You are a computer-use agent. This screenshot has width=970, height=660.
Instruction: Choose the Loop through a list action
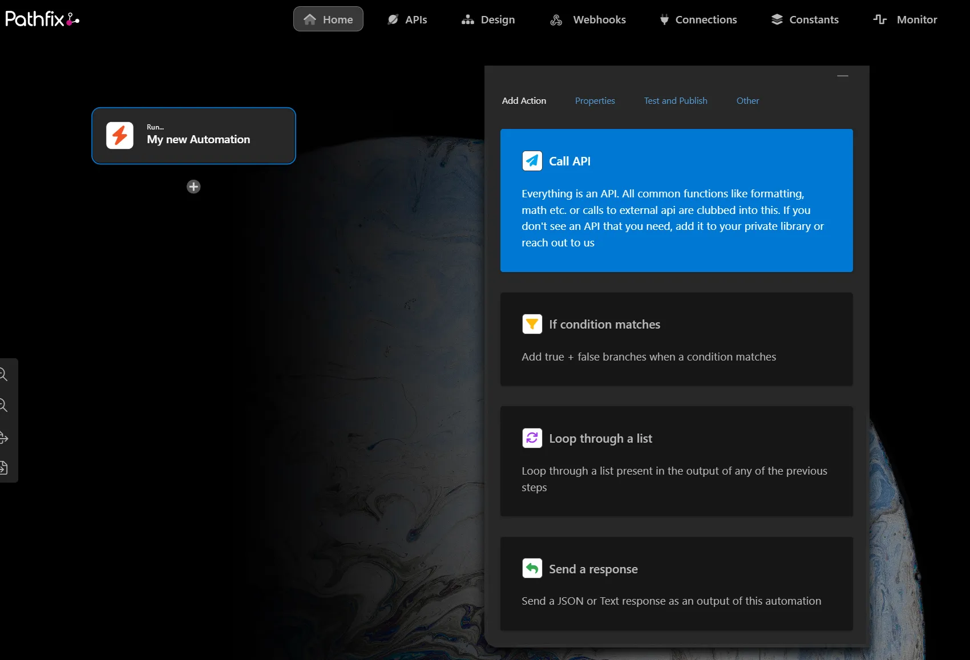677,461
